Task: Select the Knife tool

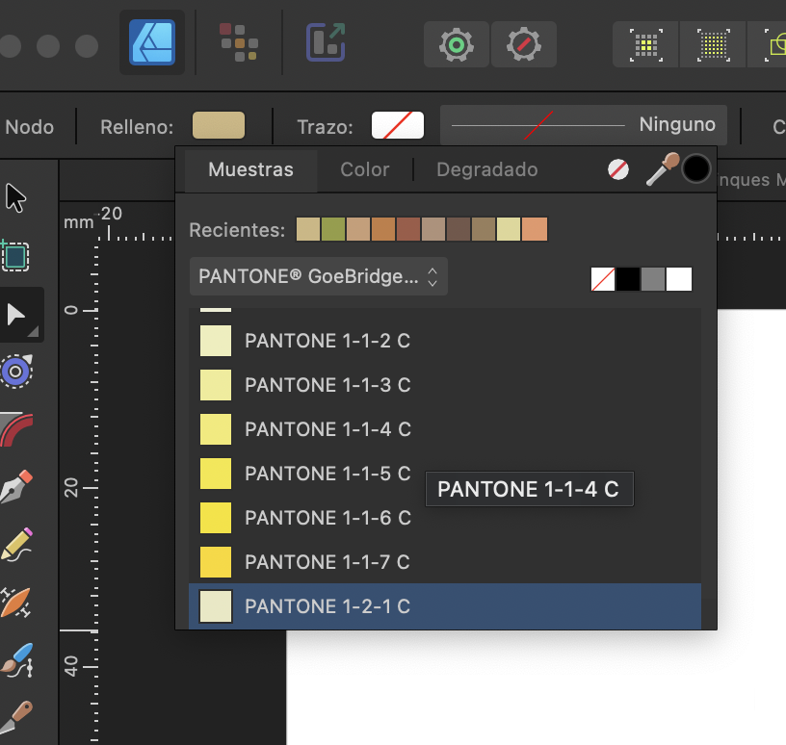Action: [x=16, y=717]
